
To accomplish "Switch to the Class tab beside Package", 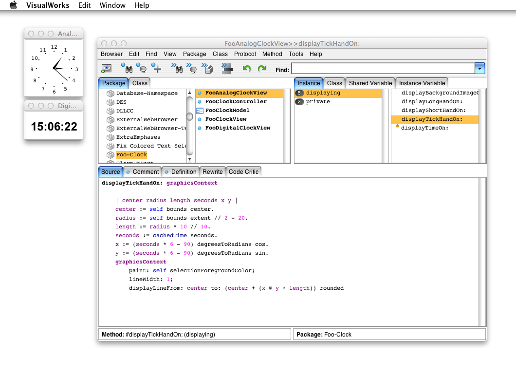I will click(x=140, y=83).
